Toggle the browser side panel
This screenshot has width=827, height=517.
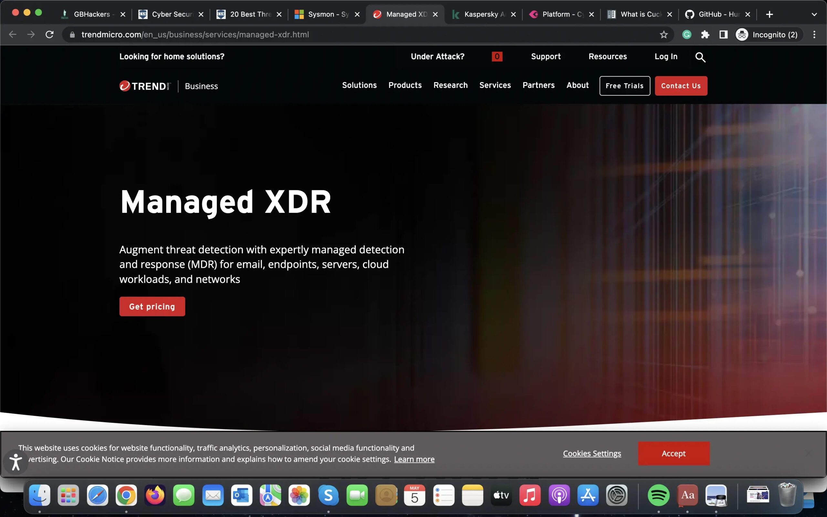(x=723, y=35)
